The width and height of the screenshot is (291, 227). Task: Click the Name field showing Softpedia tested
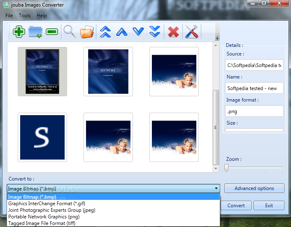click(x=254, y=88)
